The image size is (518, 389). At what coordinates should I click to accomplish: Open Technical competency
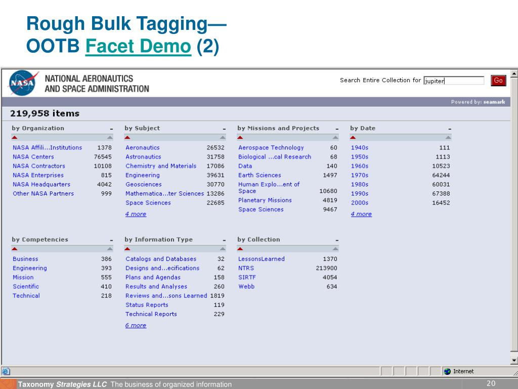pyautogui.click(x=26, y=296)
